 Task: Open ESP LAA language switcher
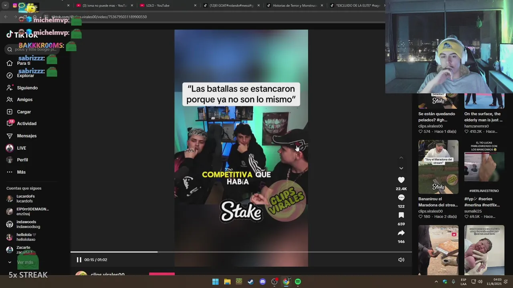(x=463, y=282)
